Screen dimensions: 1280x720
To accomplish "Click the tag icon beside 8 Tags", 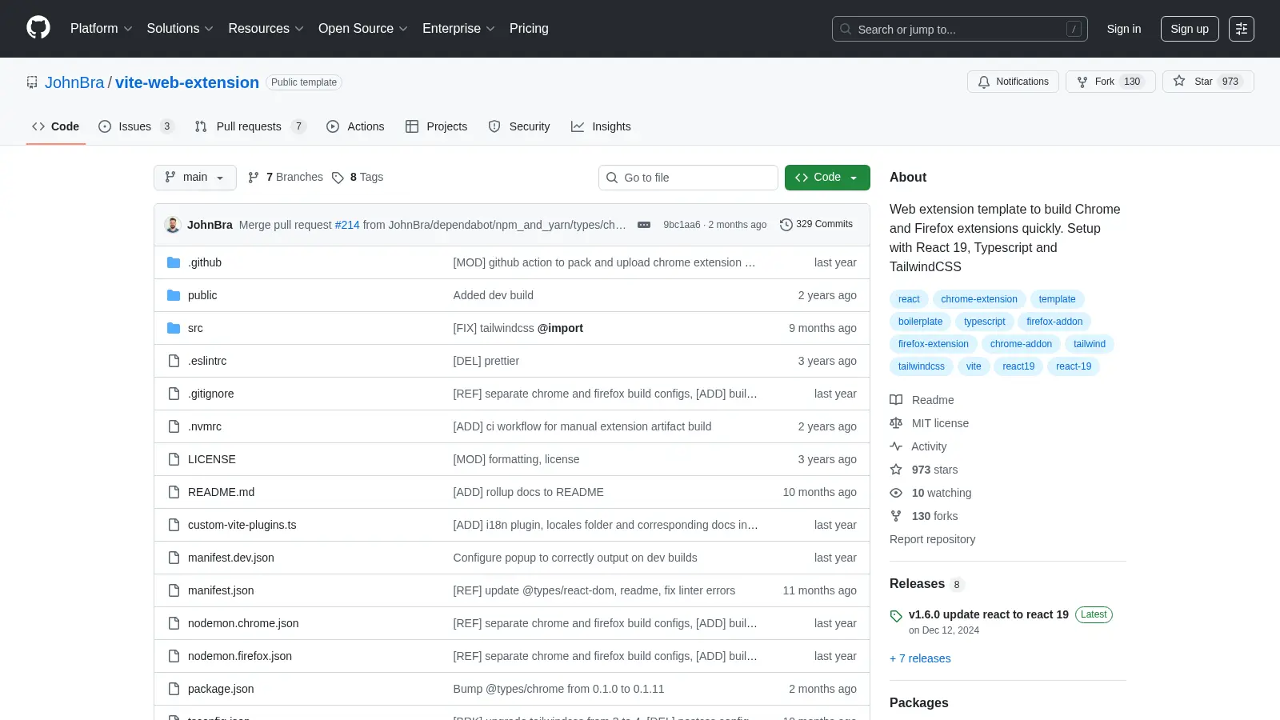I will coord(338,178).
